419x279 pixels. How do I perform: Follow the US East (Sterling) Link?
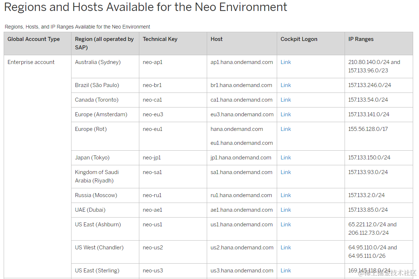pyautogui.click(x=286, y=271)
